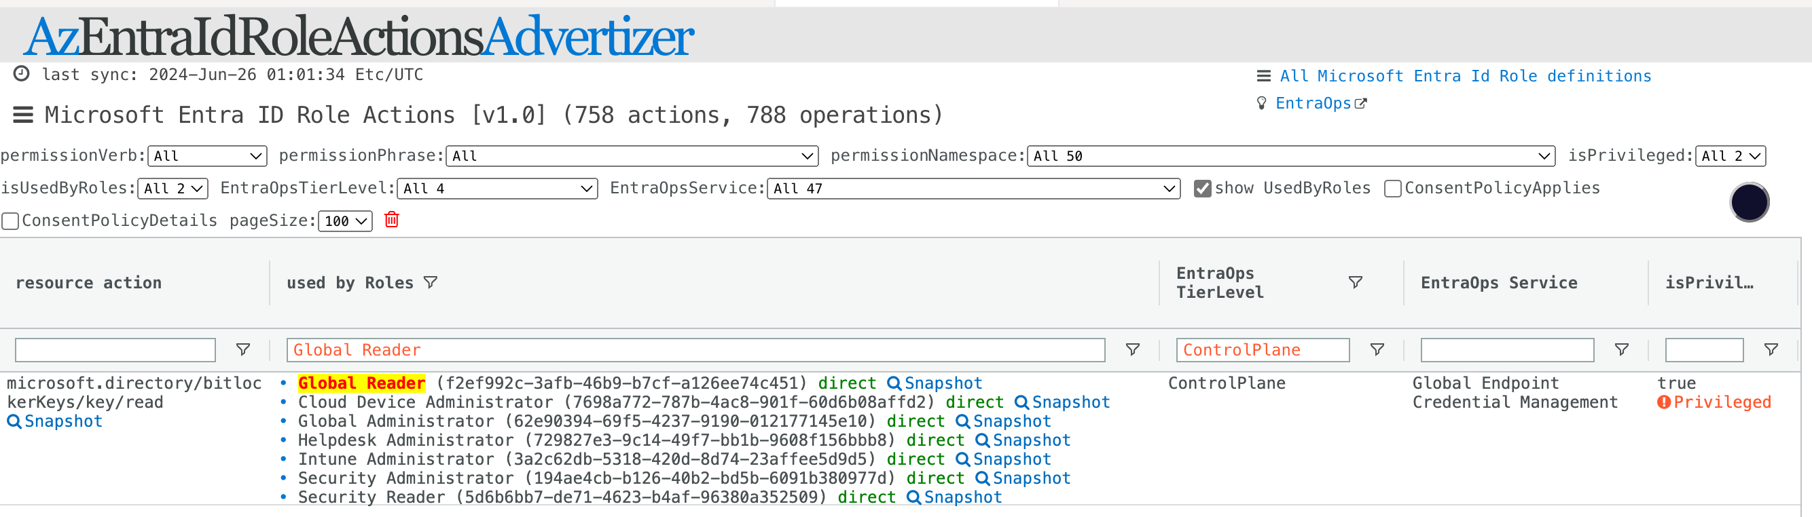Image resolution: width=1812 pixels, height=517 pixels.
Task: Click the dark round toggle button
Action: tap(1750, 202)
